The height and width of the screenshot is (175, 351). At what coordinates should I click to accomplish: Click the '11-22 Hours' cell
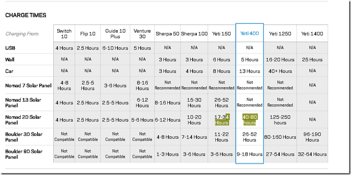[221, 137]
